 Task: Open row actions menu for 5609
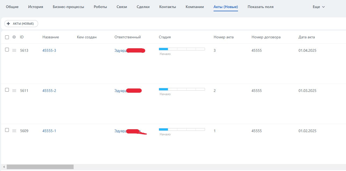pyautogui.click(x=14, y=131)
